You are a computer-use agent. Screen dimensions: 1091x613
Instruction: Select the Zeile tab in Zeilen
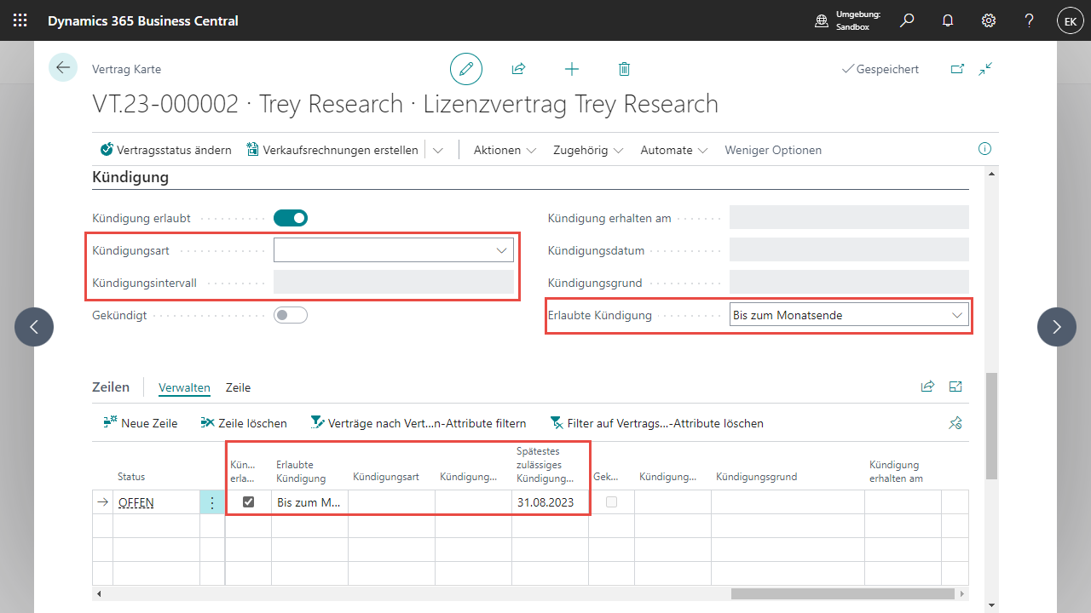tap(238, 387)
